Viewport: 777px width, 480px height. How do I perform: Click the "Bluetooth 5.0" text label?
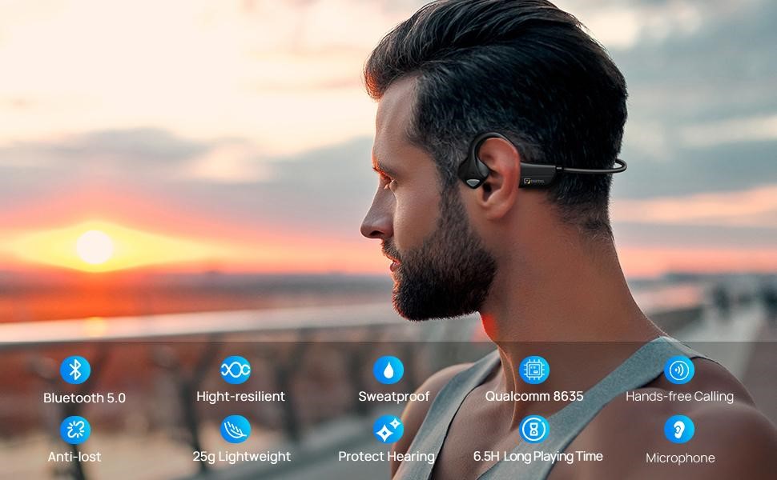84,398
